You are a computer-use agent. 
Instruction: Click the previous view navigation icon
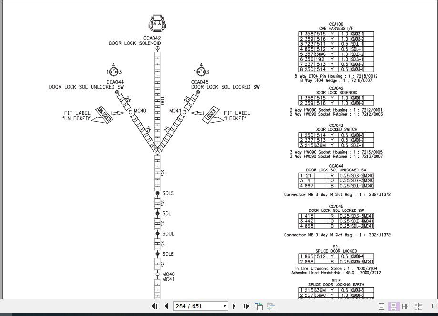(x=259, y=306)
